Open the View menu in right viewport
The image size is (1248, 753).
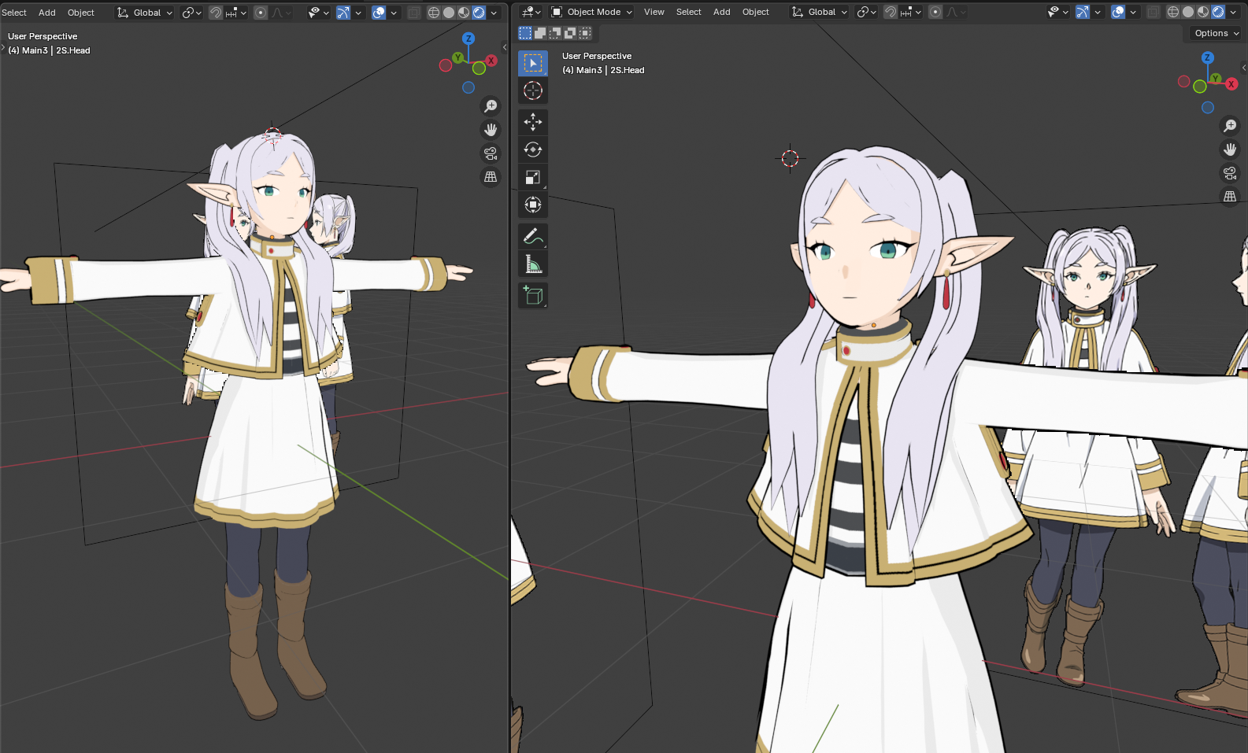[x=654, y=12]
